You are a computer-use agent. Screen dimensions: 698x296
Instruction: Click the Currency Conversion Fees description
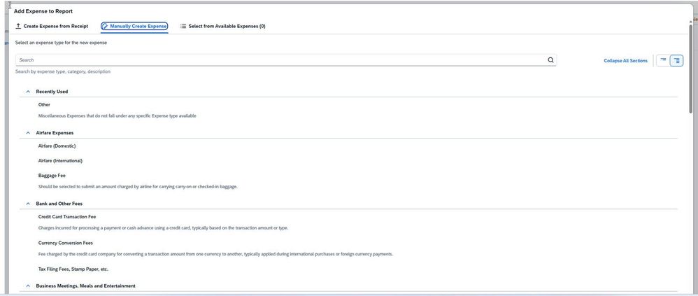[x=215, y=254]
